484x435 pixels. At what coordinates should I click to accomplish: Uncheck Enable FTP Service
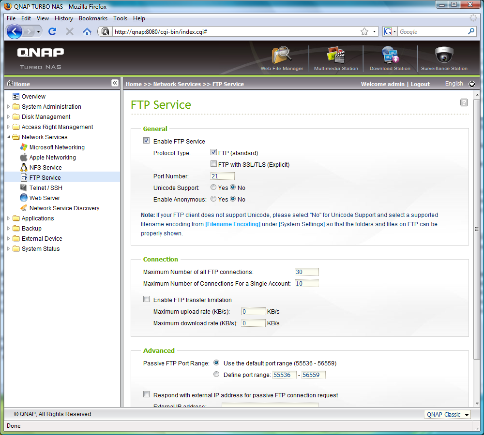pos(146,141)
